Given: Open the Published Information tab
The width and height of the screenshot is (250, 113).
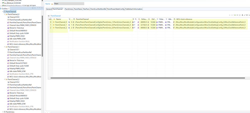Looking at the screenshot, I should pos(134,9).
